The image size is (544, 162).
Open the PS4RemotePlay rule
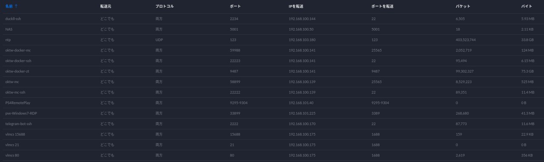point(272,103)
